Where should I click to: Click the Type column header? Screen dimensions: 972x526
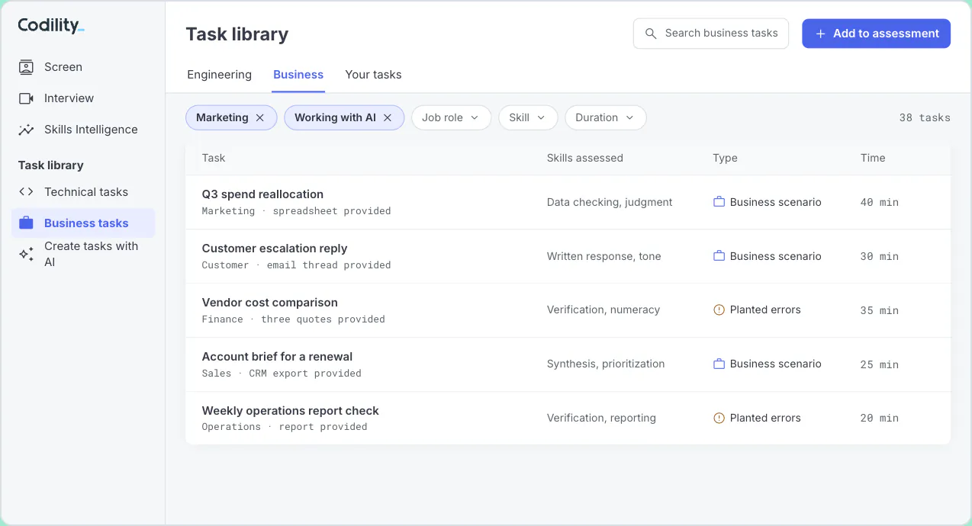pyautogui.click(x=725, y=158)
